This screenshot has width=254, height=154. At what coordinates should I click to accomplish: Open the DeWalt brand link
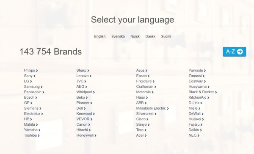tap(196, 113)
